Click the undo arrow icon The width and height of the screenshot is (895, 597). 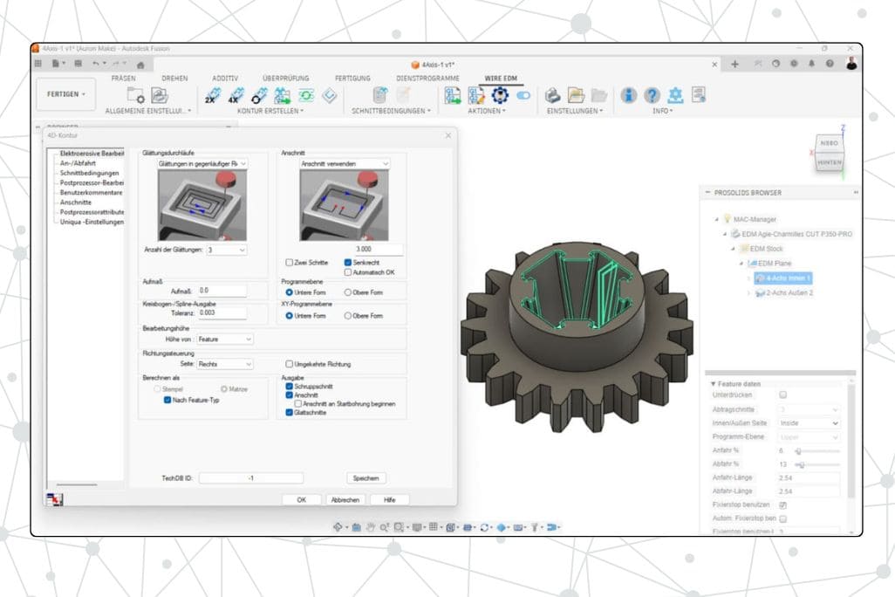pos(96,64)
